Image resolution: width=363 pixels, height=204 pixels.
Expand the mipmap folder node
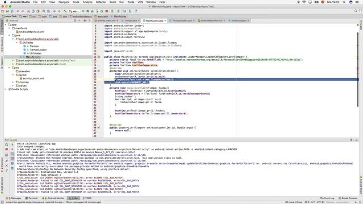[x=13, y=82]
